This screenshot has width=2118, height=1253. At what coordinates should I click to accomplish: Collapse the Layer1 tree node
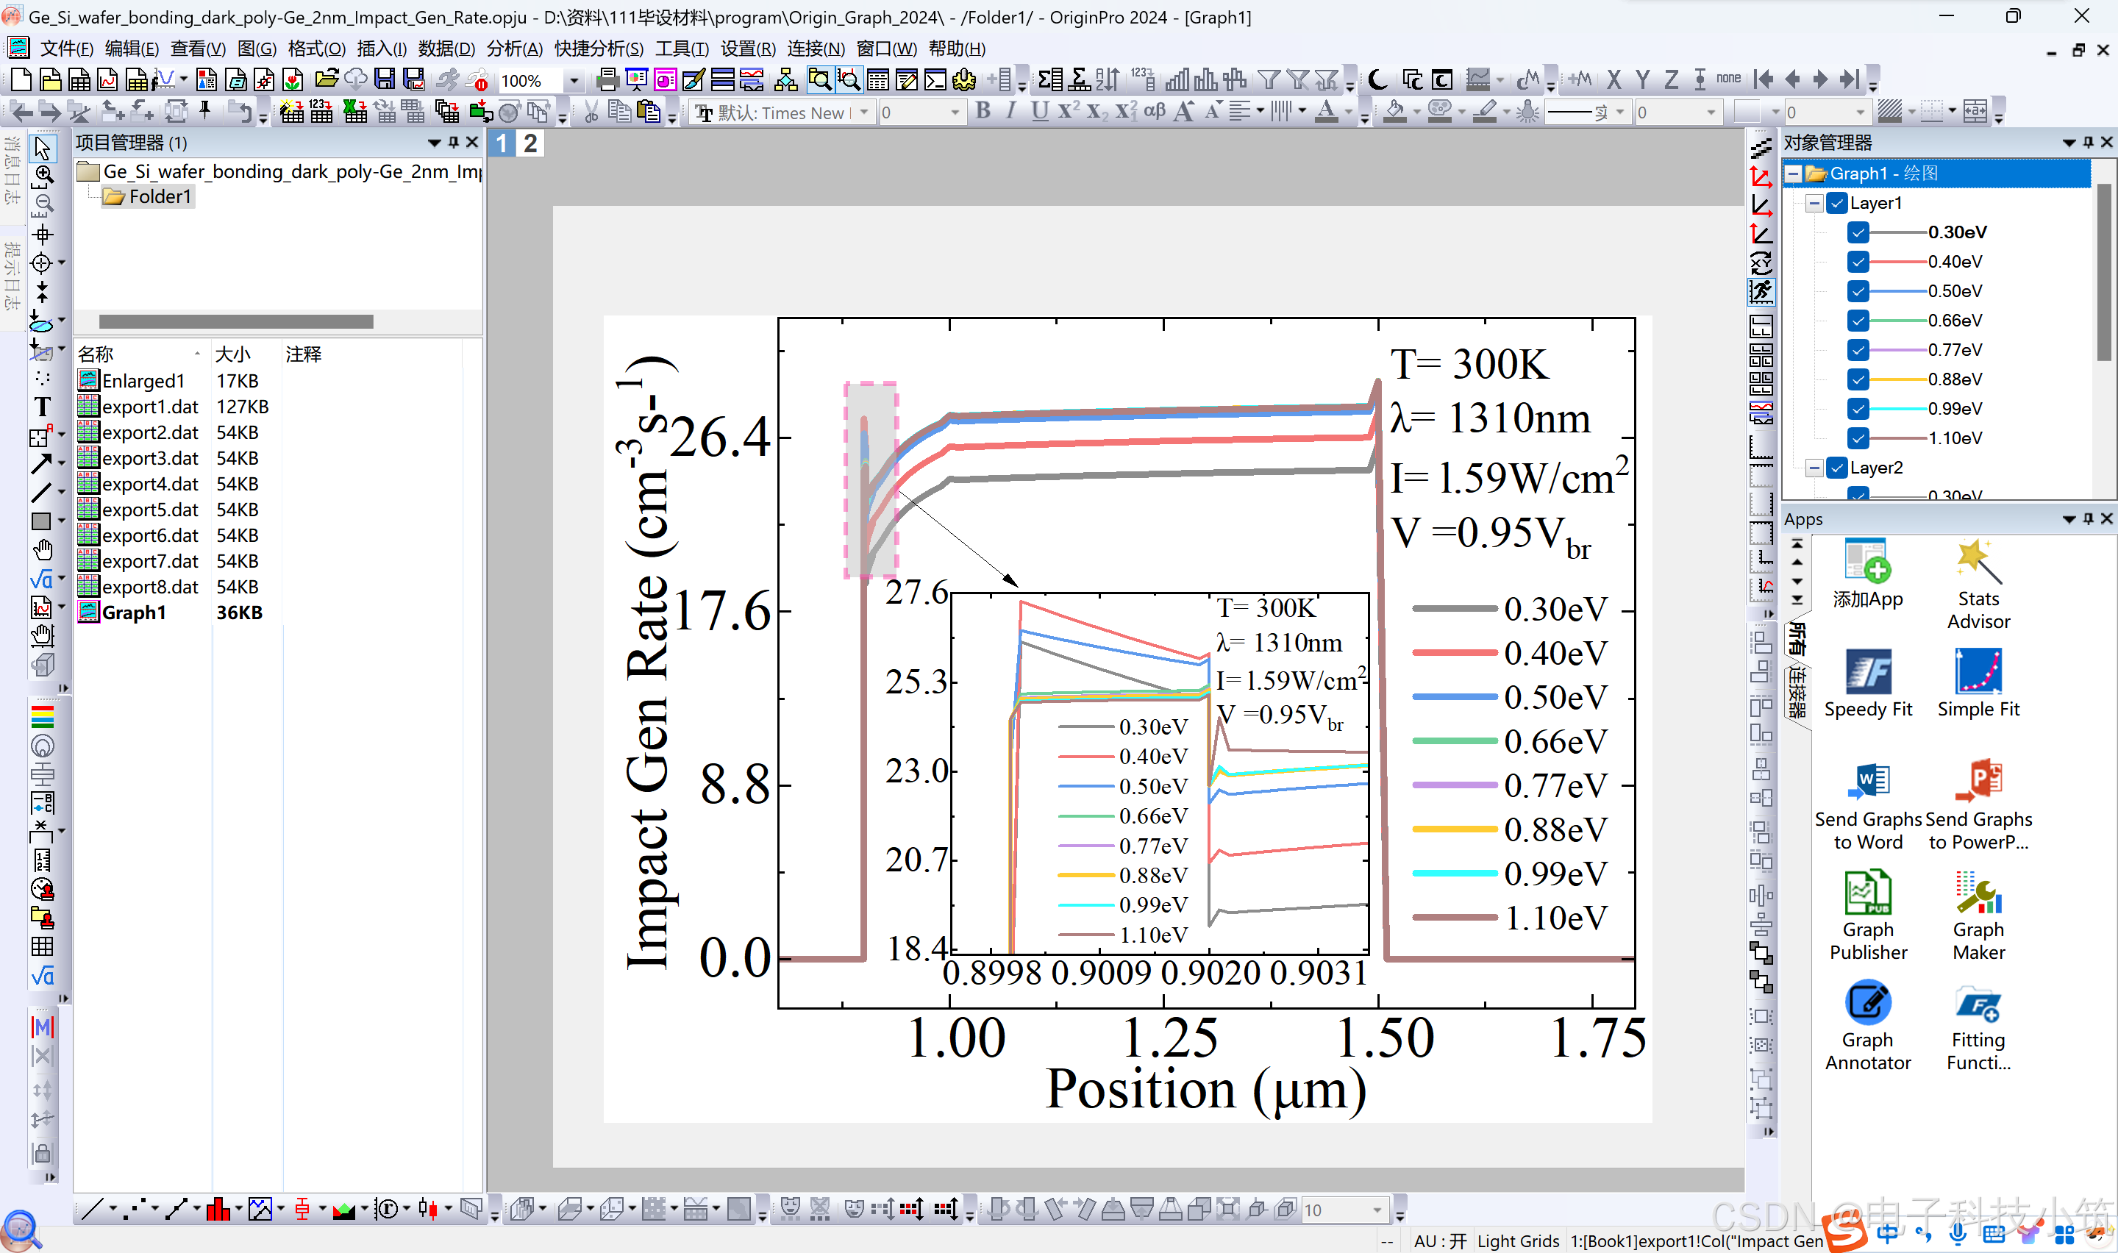coord(1814,204)
